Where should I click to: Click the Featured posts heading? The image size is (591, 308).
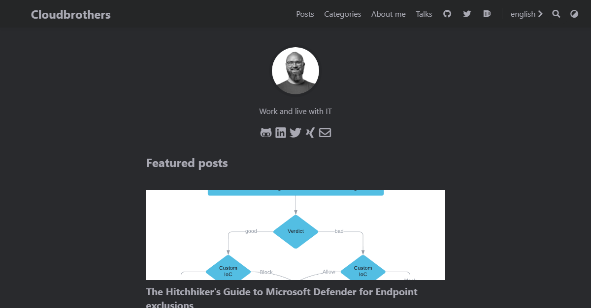(187, 163)
